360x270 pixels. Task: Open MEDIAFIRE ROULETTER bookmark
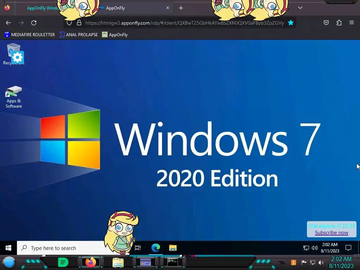pyautogui.click(x=30, y=35)
